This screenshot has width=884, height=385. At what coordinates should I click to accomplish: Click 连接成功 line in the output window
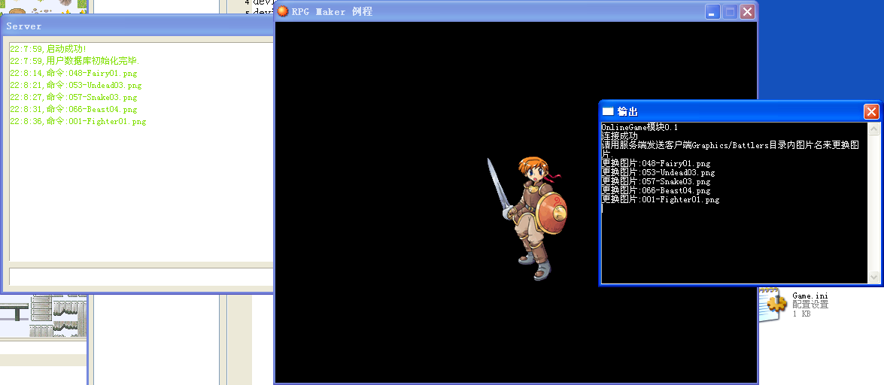click(x=620, y=136)
